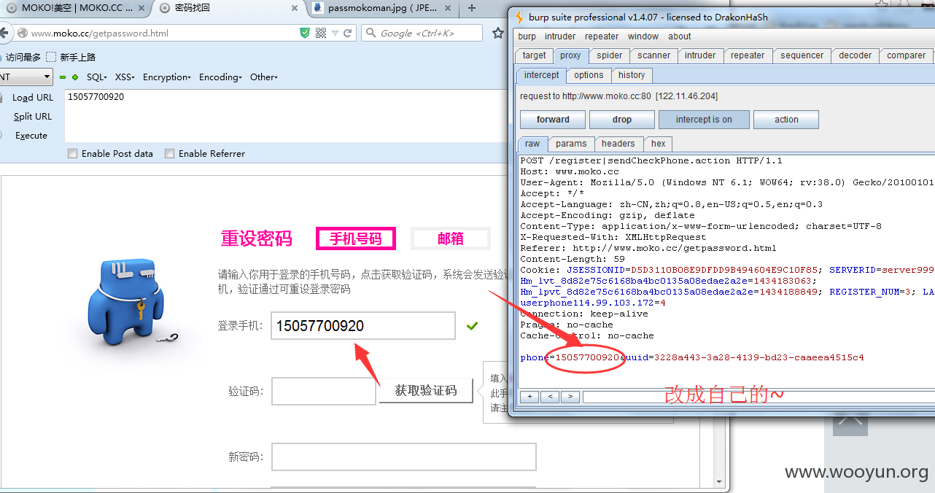Image resolution: width=935 pixels, height=493 pixels.
Task: Click Burp's plus search button
Action: tap(529, 397)
